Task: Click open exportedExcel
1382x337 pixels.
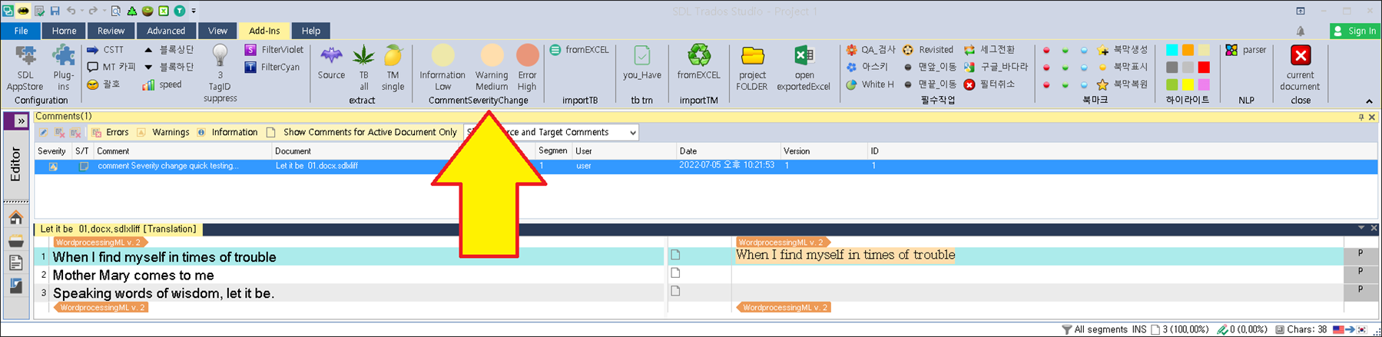Action: point(804,68)
